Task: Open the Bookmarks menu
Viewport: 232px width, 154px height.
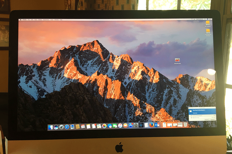Action: (46, 20)
